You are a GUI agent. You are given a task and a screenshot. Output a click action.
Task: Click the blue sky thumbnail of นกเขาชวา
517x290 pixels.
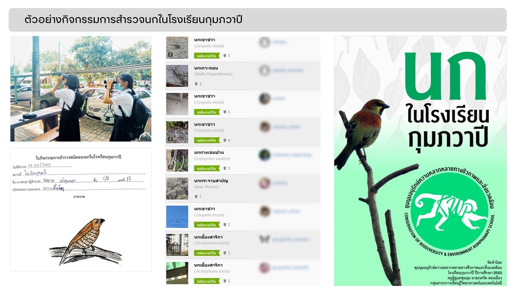(177, 217)
